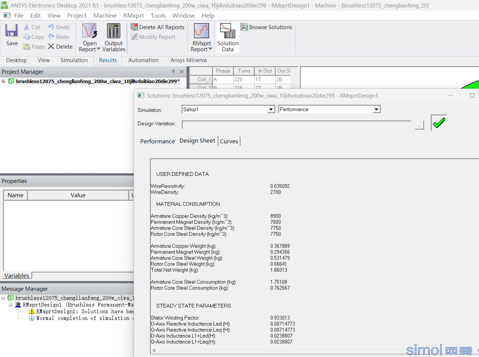Click the warning icon in Message Manager
The height and width of the screenshot is (357, 479).
point(31,311)
